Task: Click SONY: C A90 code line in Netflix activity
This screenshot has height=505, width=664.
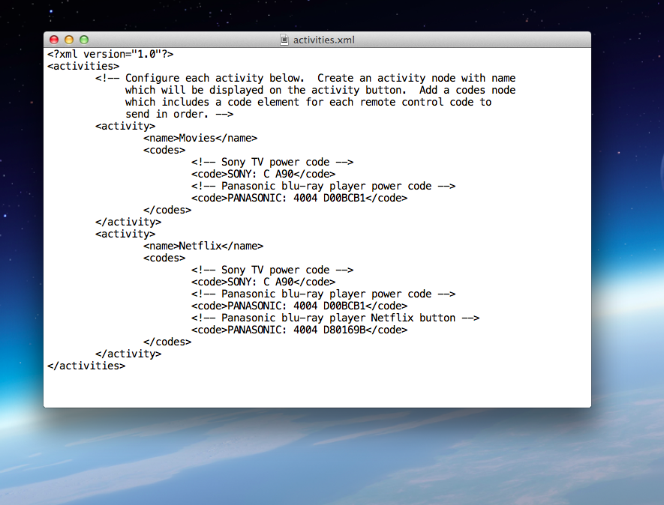Action: tap(263, 282)
